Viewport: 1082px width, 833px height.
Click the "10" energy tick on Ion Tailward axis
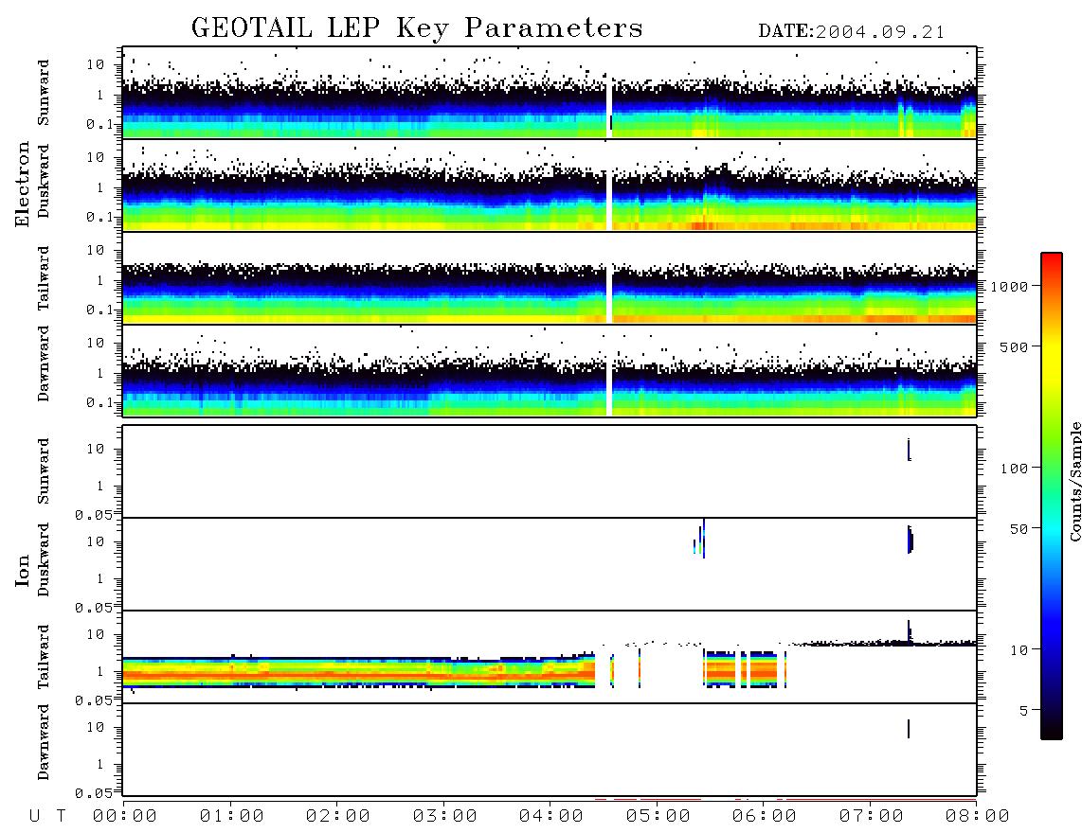[x=96, y=634]
